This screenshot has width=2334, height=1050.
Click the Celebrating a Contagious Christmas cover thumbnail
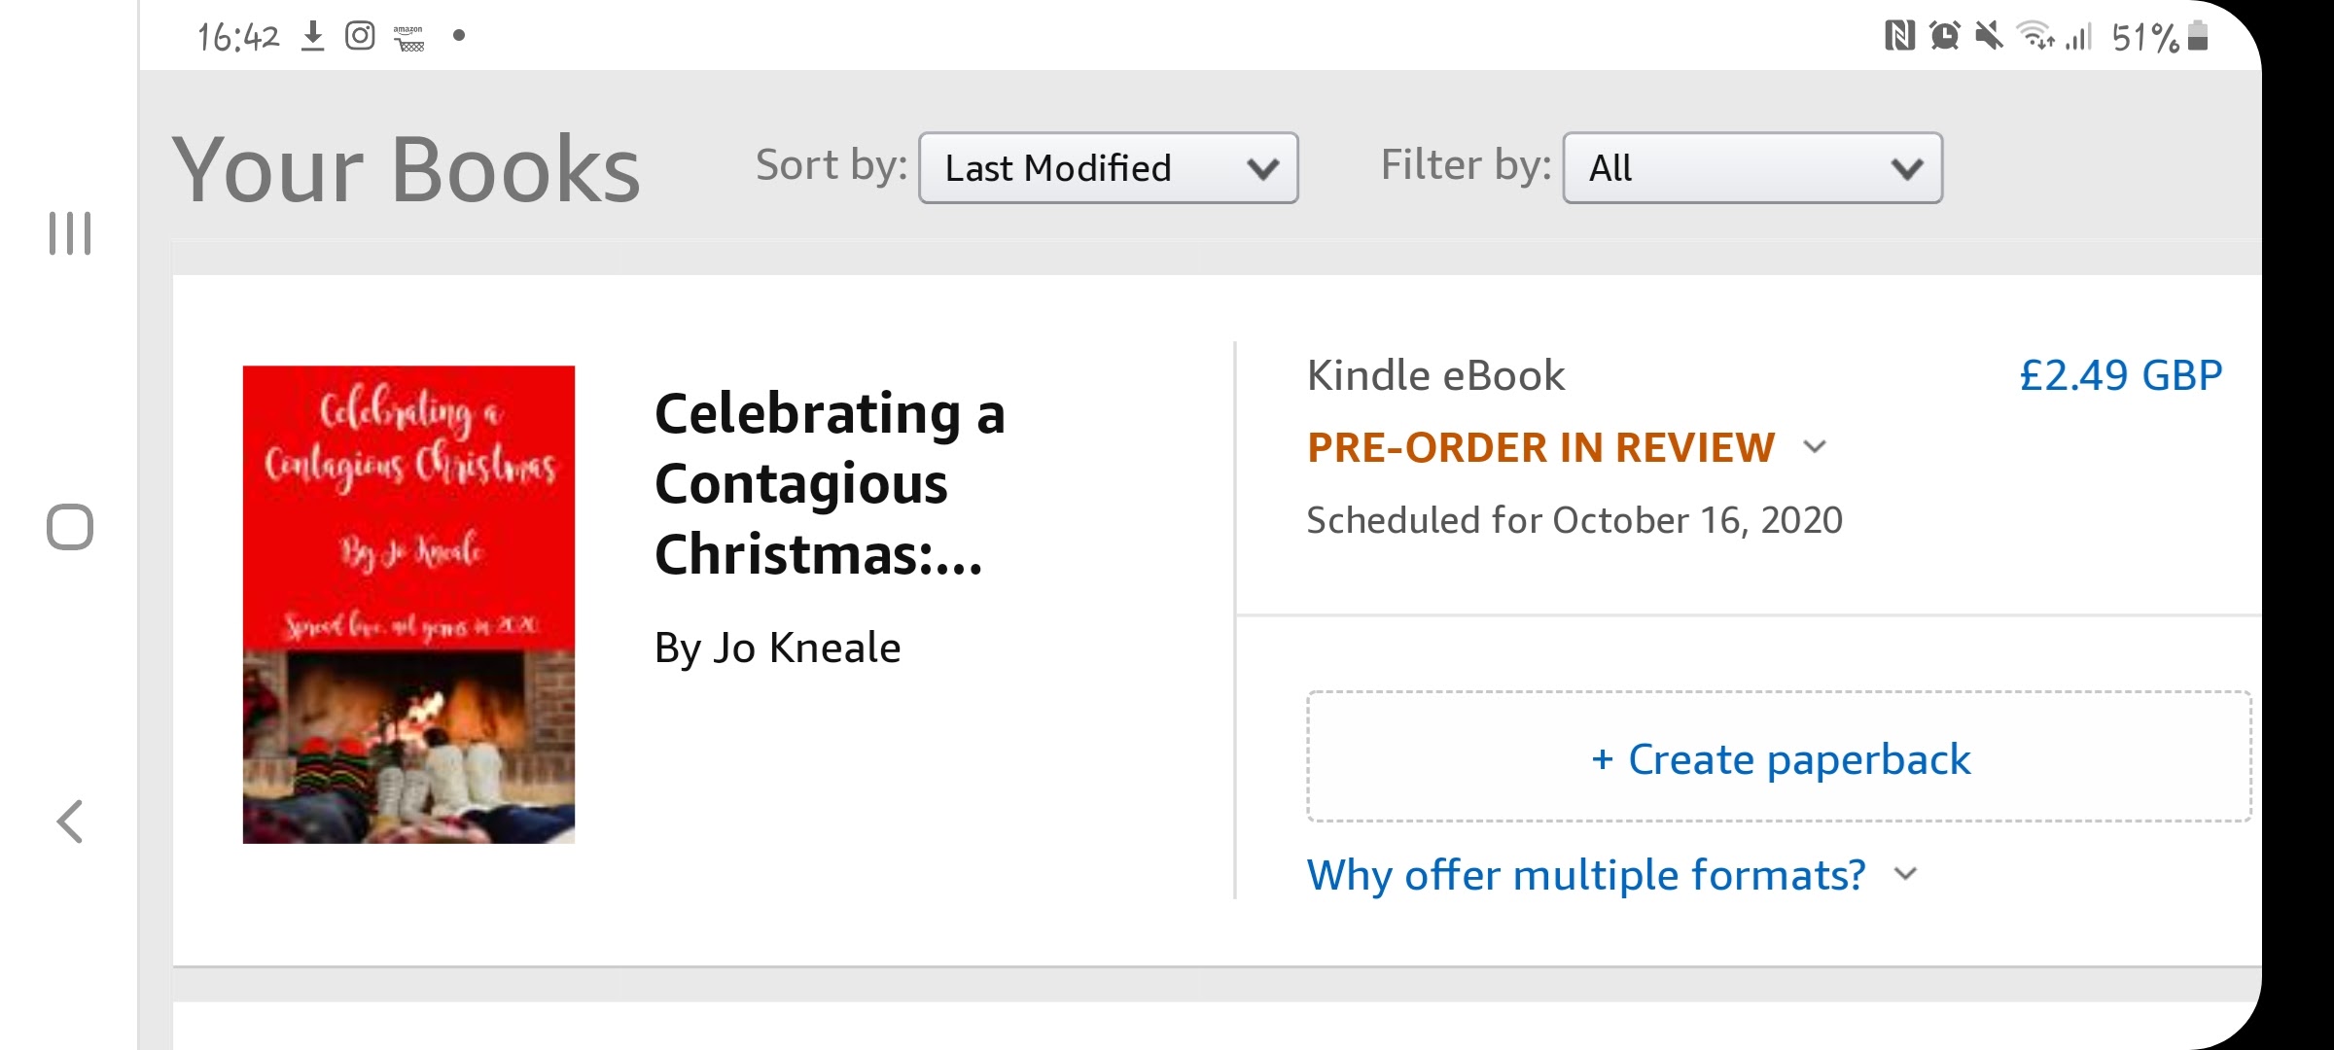408,604
